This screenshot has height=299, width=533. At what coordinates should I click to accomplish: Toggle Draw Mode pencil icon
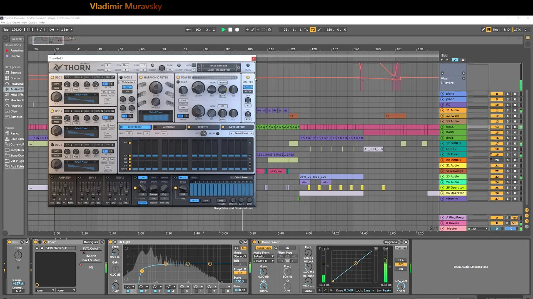tap(483, 29)
